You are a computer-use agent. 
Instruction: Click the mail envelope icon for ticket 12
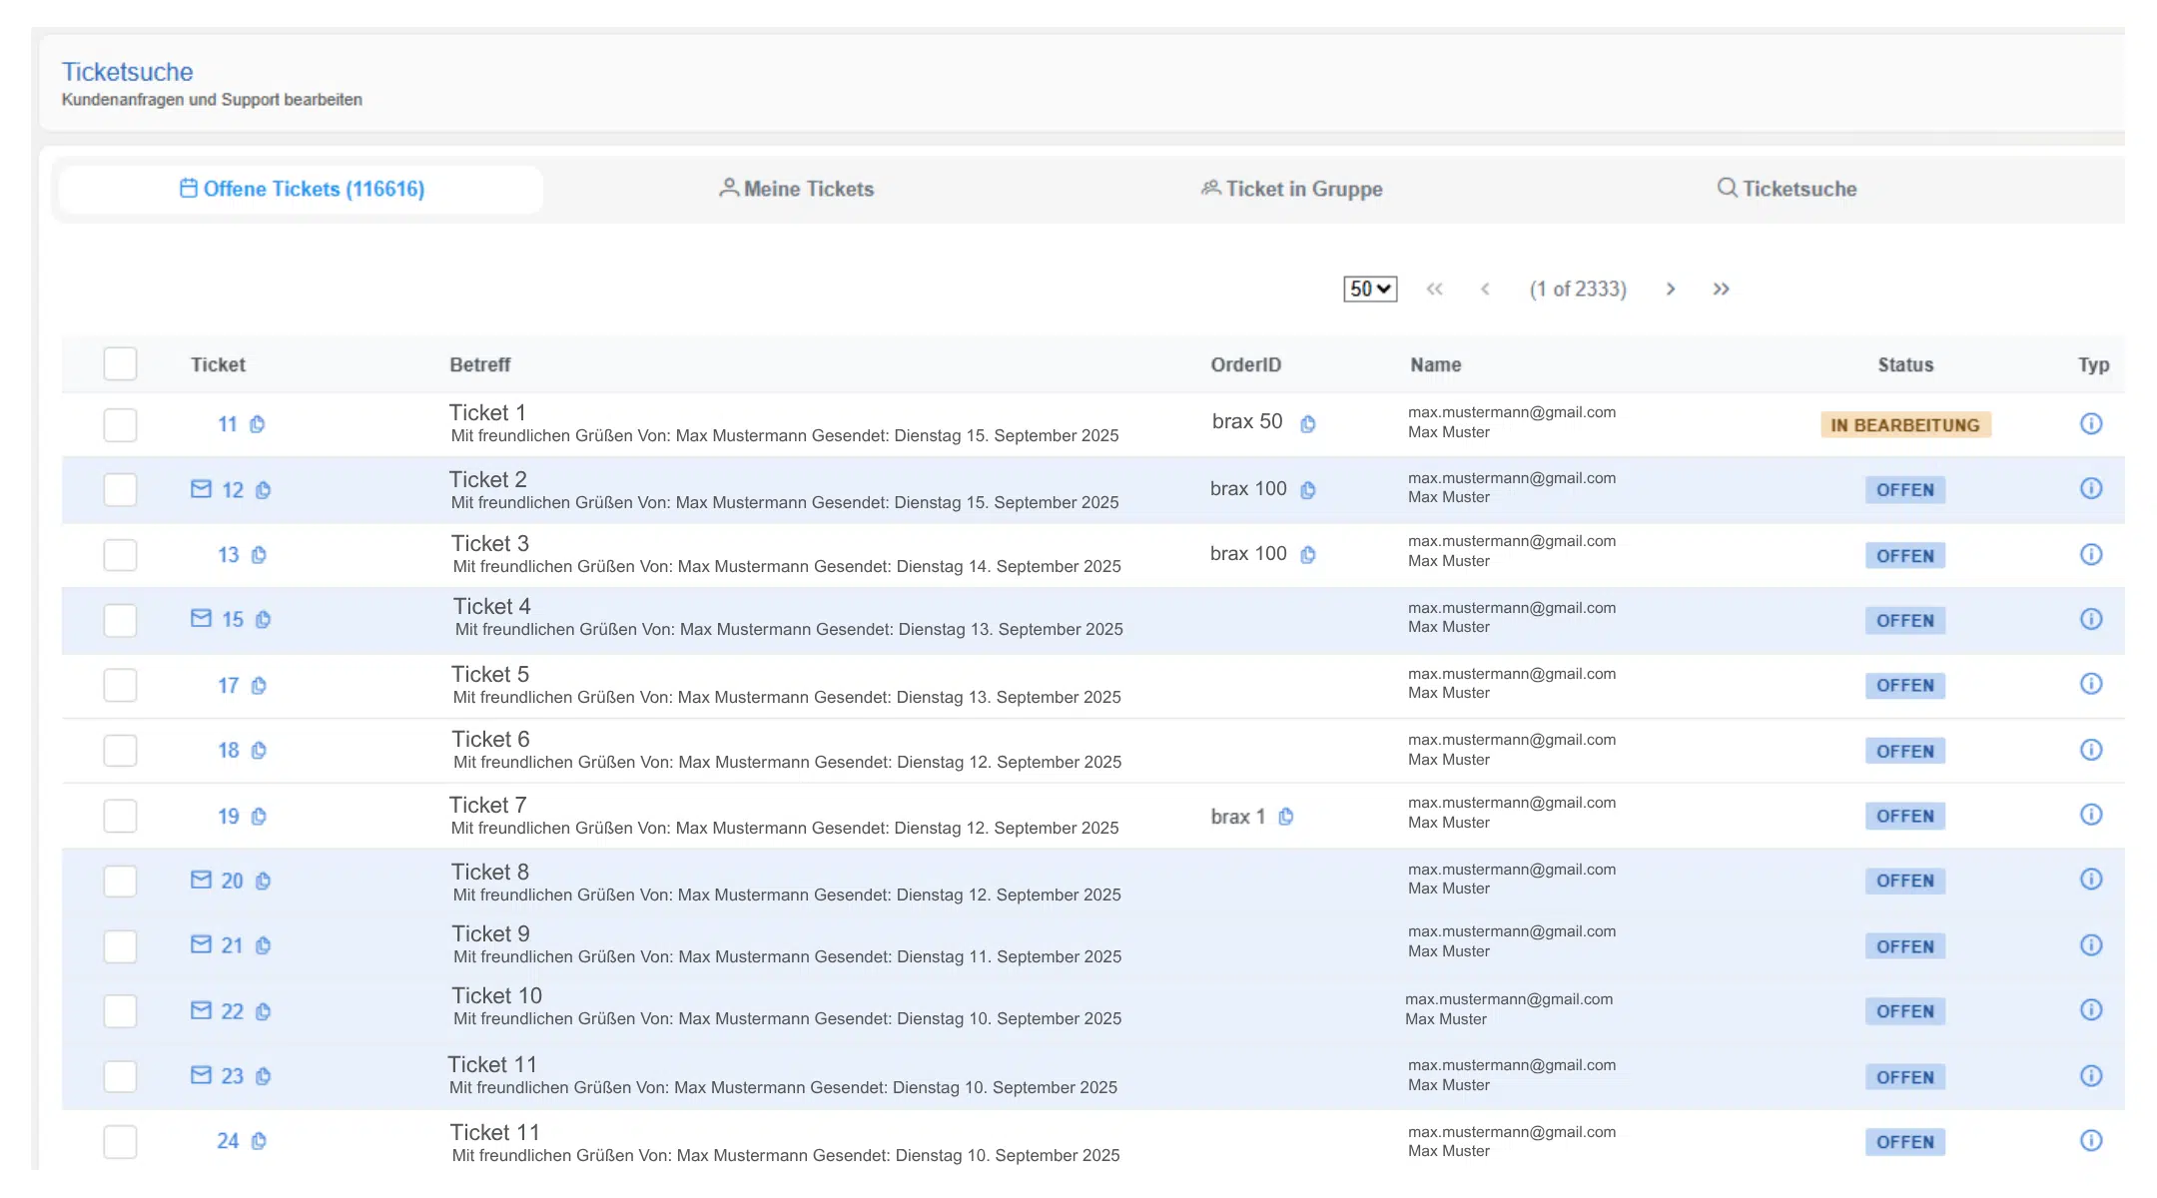tap(201, 489)
